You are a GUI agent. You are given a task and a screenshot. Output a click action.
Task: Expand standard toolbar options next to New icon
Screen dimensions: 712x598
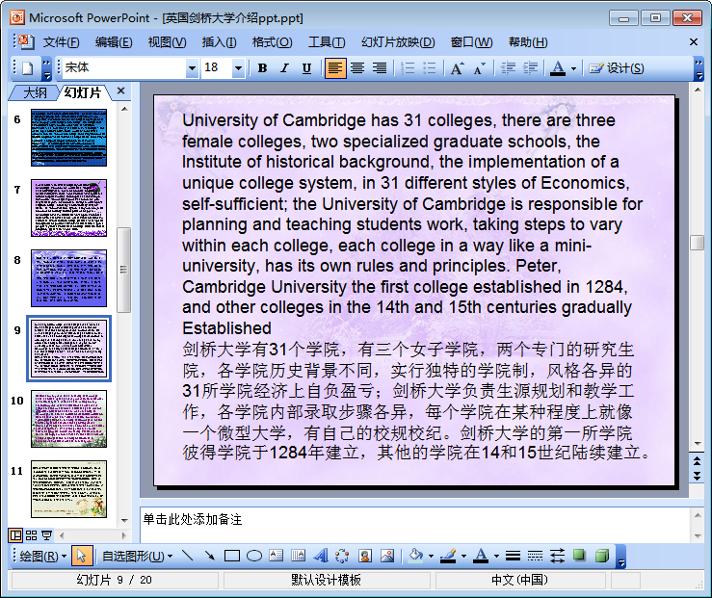pyautogui.click(x=47, y=68)
